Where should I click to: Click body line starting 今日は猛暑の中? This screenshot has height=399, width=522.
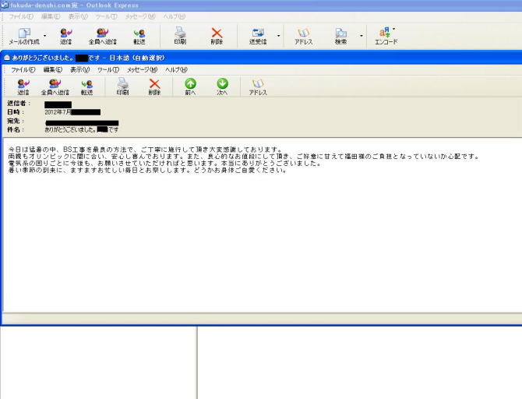145,150
